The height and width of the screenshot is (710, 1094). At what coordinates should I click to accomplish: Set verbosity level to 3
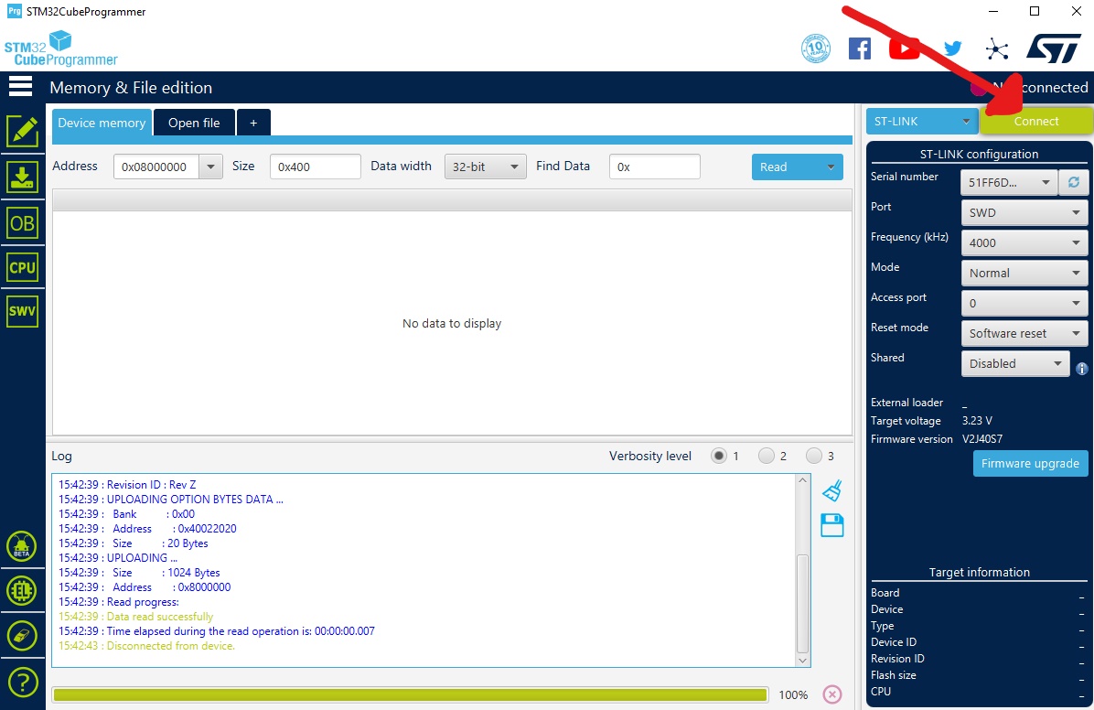813,456
